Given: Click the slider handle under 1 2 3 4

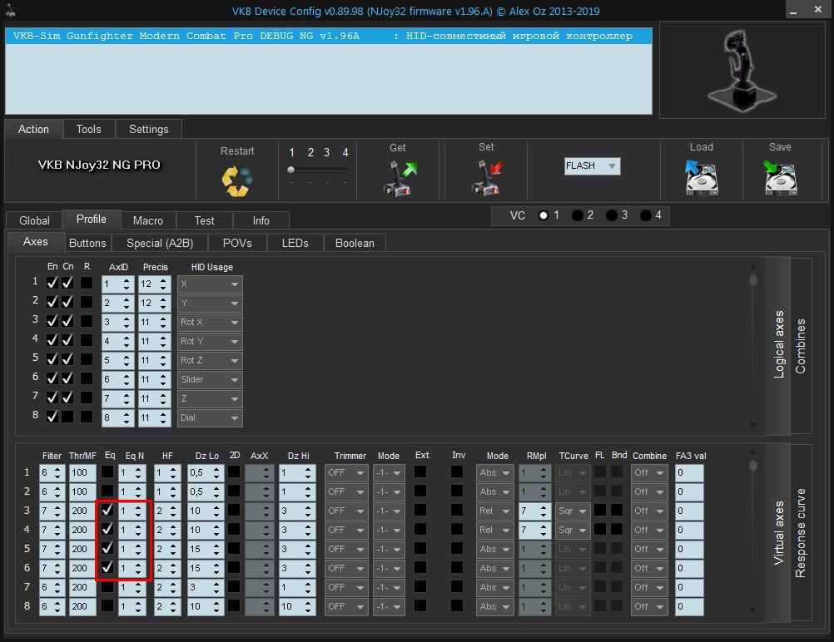Looking at the screenshot, I should pos(291,170).
